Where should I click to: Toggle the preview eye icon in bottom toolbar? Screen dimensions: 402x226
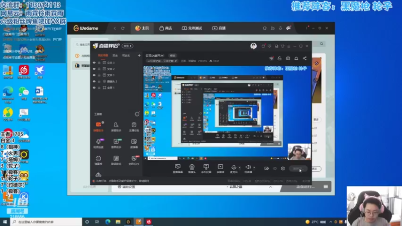coord(275,168)
